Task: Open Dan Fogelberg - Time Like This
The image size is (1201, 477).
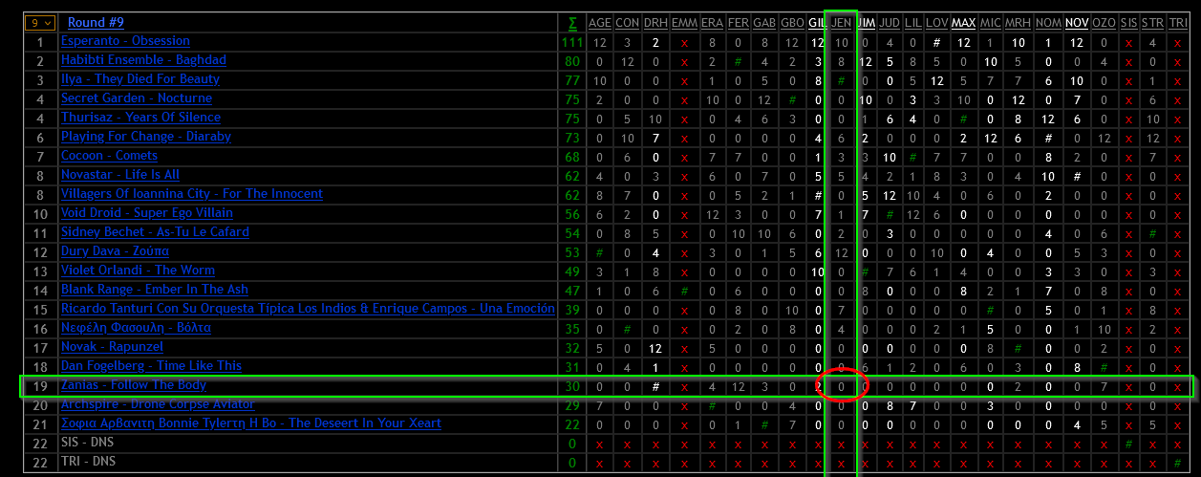Action: (x=151, y=366)
